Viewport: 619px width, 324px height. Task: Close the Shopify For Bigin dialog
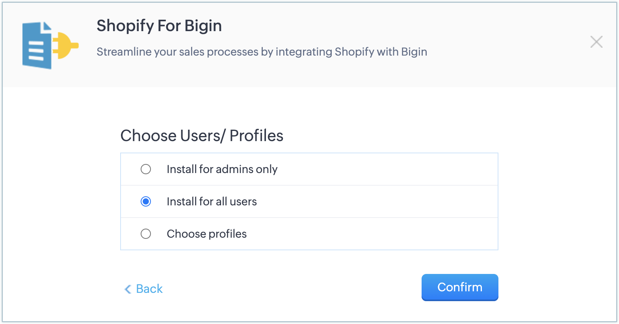pyautogui.click(x=596, y=42)
